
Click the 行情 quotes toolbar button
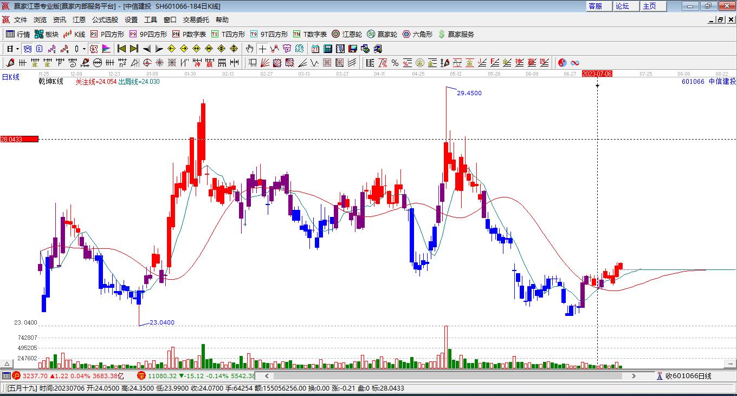point(18,34)
